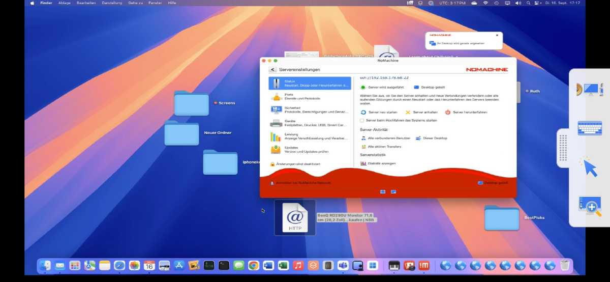Click the keyboard icon in side panel
Viewport: 610px width, 282px height.
(x=590, y=128)
